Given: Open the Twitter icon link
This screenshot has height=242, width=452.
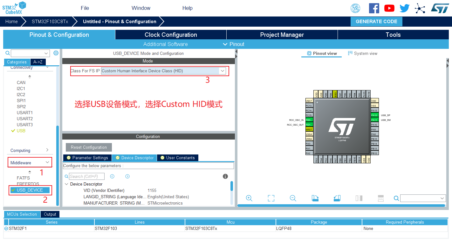Looking at the screenshot, I should [x=405, y=8].
